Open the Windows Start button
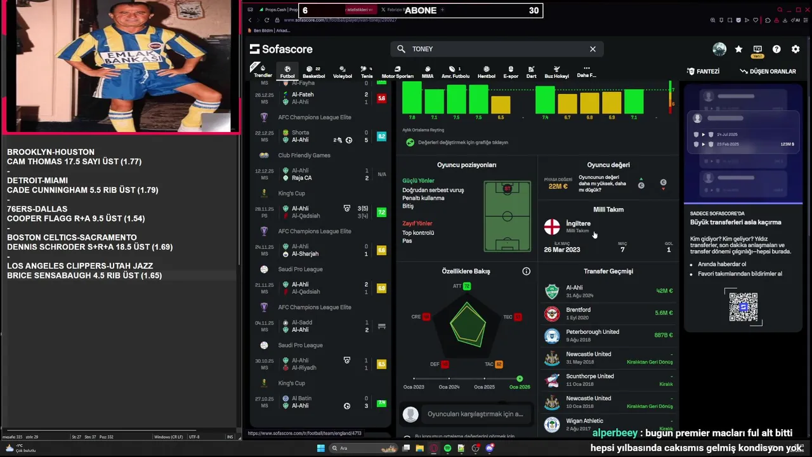The width and height of the screenshot is (812, 457). pyautogui.click(x=321, y=448)
